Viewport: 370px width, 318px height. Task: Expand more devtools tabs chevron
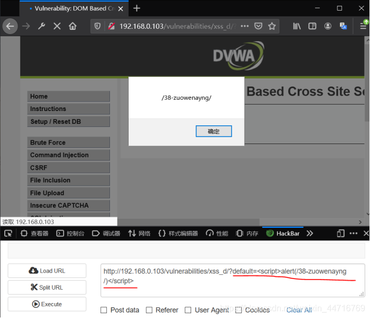coord(310,233)
